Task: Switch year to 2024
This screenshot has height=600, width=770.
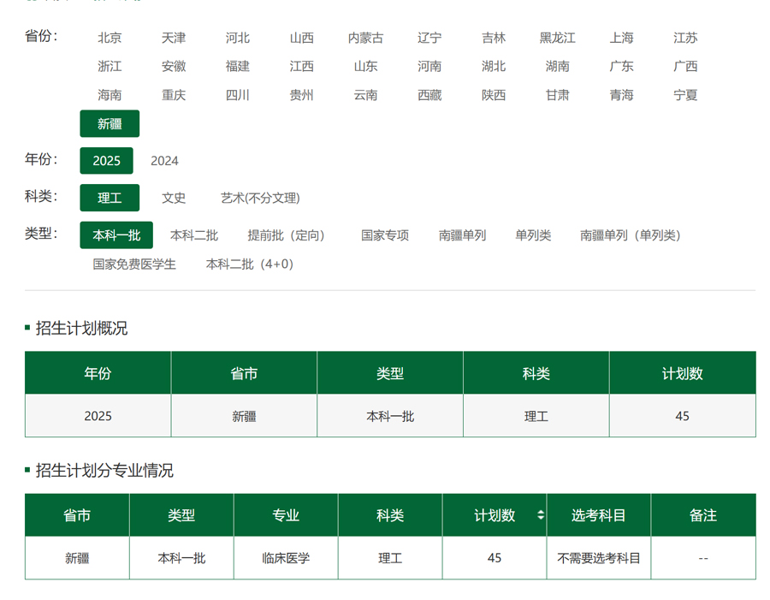Action: click(x=164, y=161)
